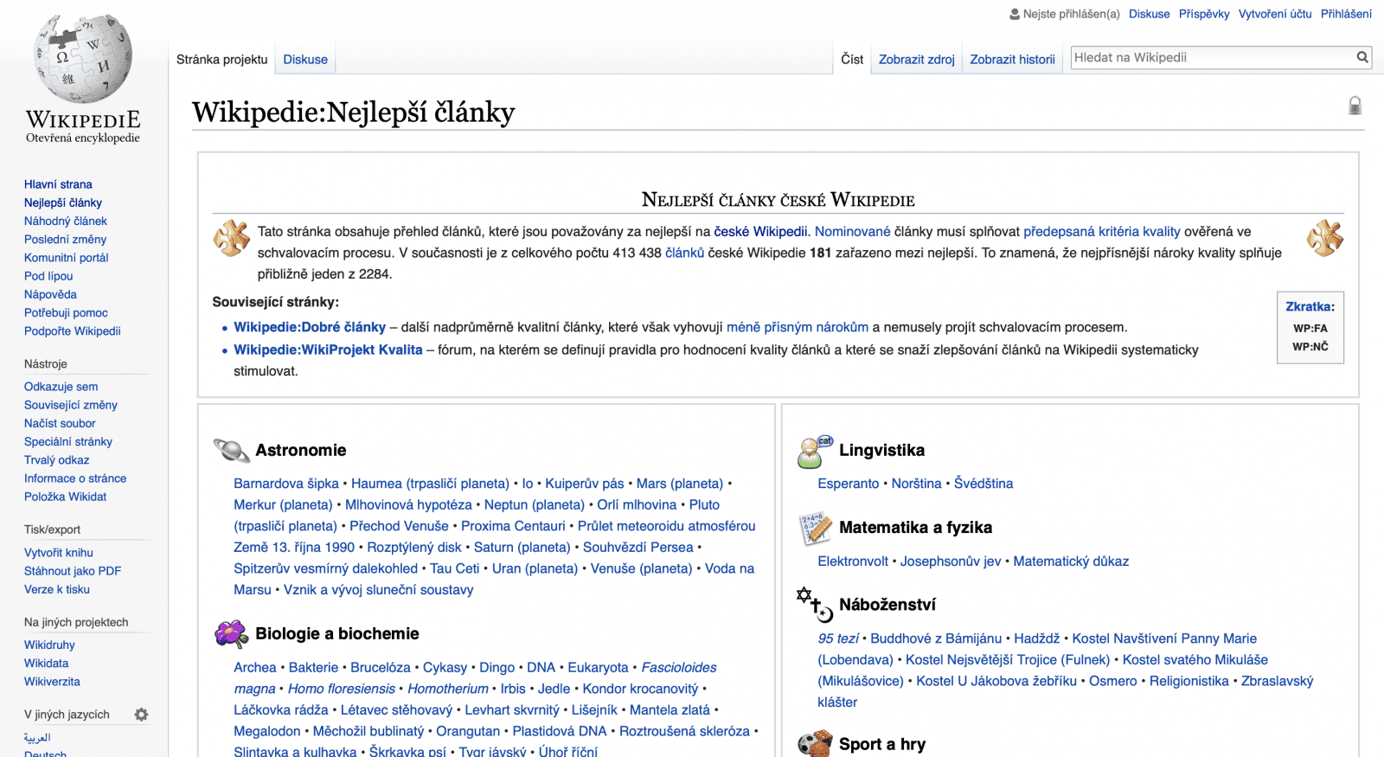Open language settings gear icon

click(x=141, y=715)
